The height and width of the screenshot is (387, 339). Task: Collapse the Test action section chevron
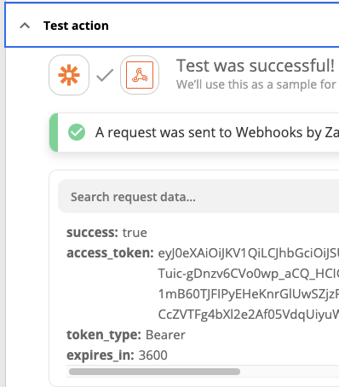[x=25, y=26]
